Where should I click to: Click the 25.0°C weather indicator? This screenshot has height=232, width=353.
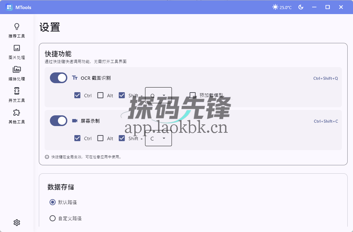click(x=282, y=7)
